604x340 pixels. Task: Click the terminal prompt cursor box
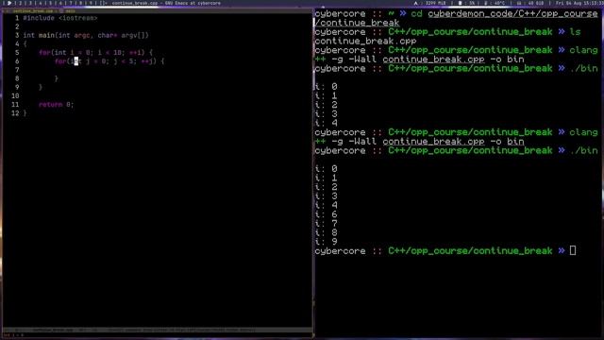[573, 250]
